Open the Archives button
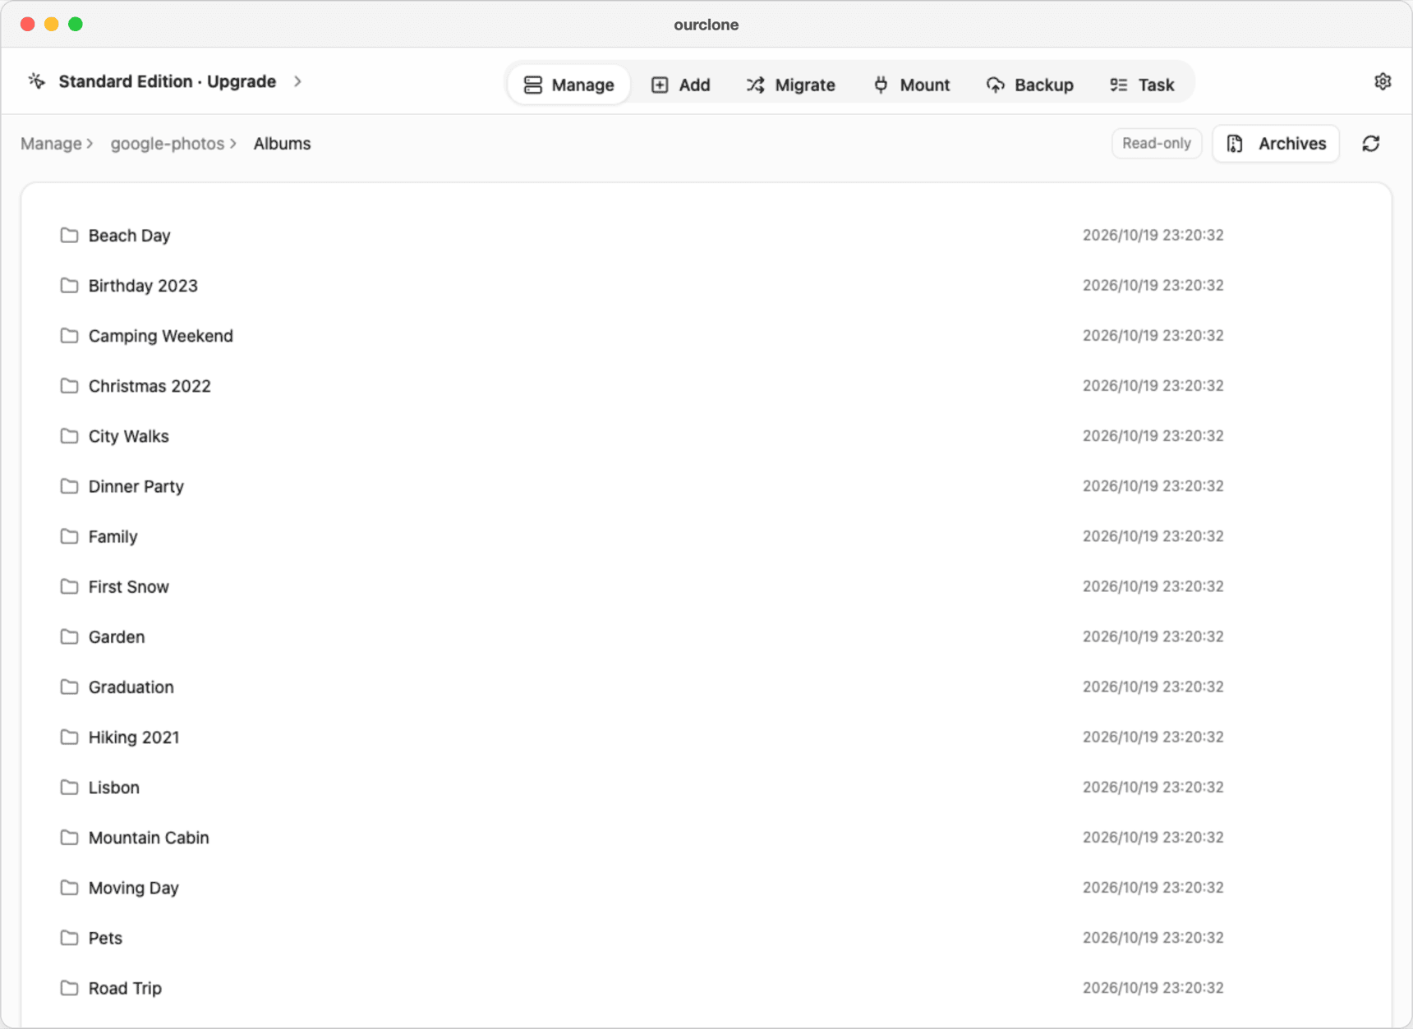 coord(1276,144)
